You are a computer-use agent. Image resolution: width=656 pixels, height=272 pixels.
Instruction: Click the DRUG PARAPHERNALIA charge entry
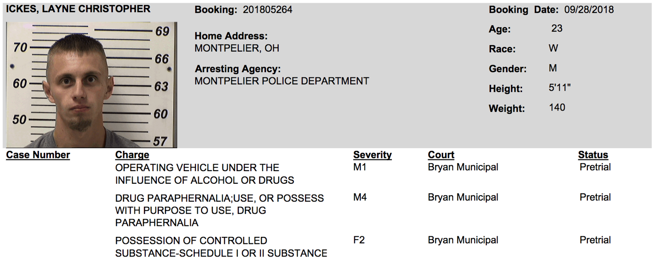219,211
